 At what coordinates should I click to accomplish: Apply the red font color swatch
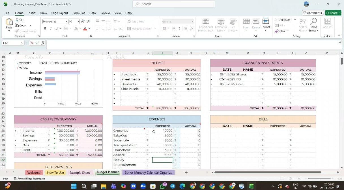[85, 29]
